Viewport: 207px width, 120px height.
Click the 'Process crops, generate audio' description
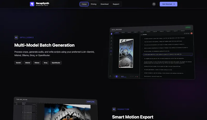[x=54, y=54]
